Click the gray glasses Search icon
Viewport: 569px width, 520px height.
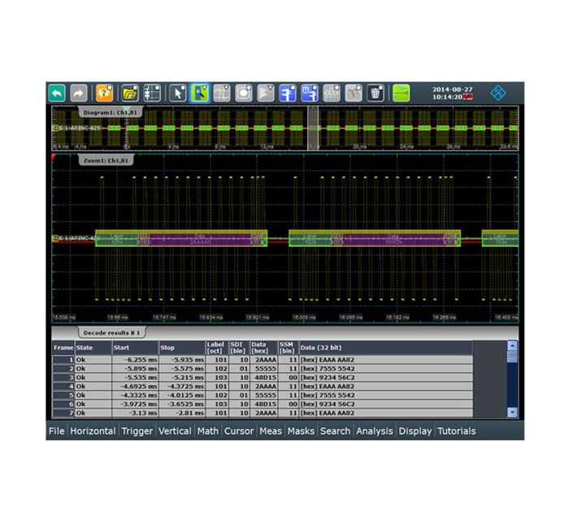coord(354,93)
